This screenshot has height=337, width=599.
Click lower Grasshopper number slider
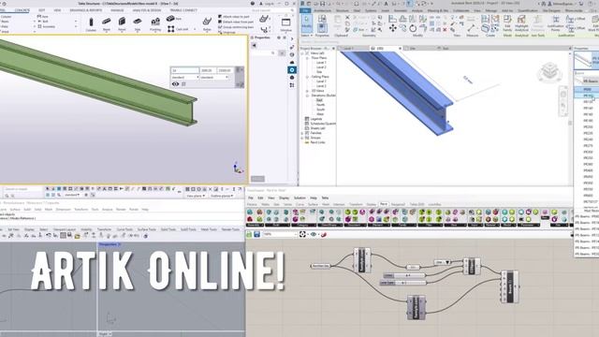point(403,283)
